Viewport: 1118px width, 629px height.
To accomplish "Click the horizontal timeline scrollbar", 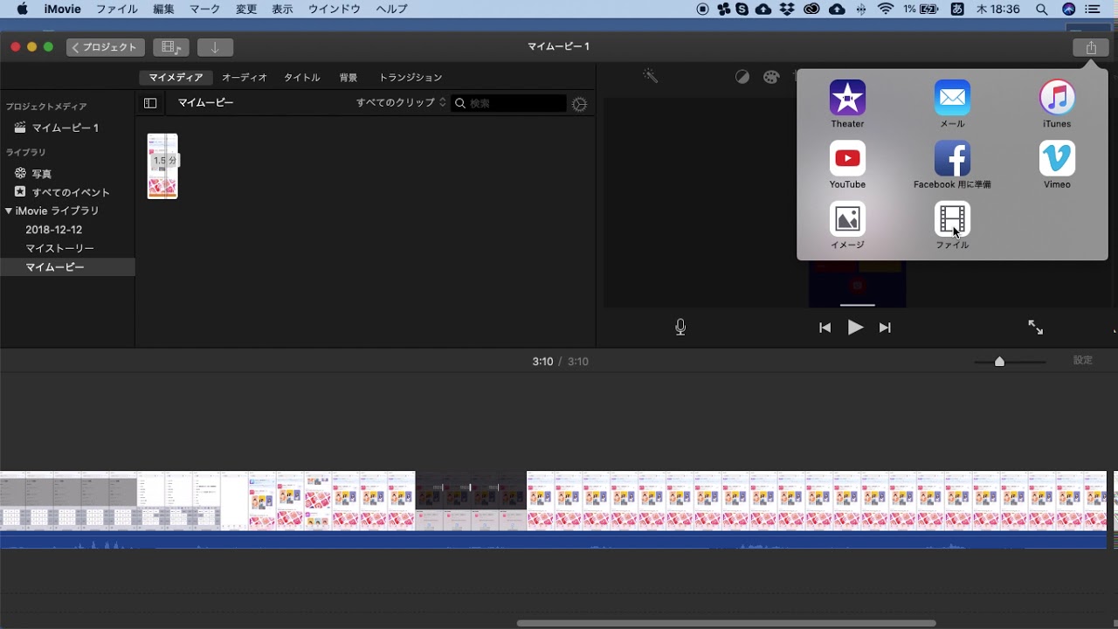I will pyautogui.click(x=726, y=623).
